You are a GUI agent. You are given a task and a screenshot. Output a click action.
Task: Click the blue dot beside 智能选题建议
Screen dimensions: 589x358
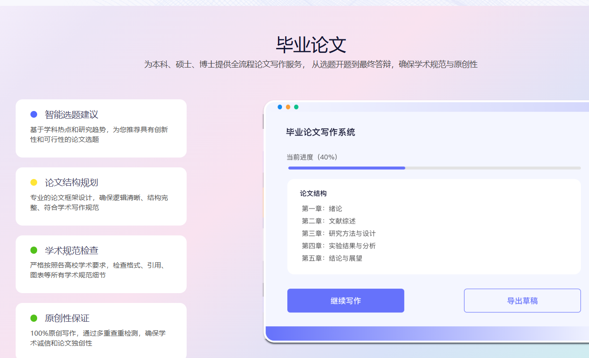click(34, 115)
